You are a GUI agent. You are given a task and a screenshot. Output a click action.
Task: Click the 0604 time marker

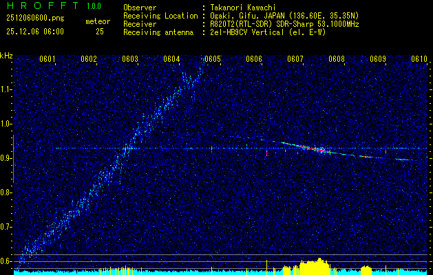pos(171,59)
